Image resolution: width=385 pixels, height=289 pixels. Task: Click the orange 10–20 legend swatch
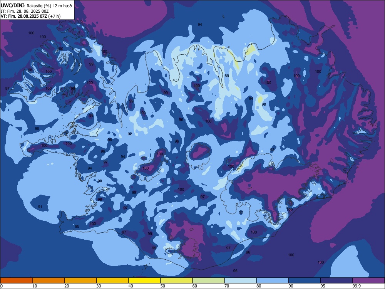coord(49,281)
